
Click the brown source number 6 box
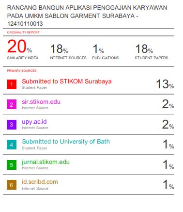(12, 185)
